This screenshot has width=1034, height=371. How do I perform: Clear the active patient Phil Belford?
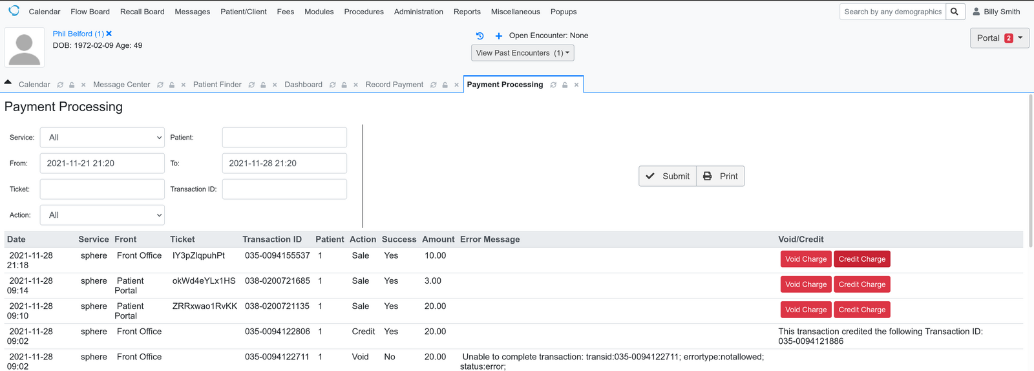[109, 34]
